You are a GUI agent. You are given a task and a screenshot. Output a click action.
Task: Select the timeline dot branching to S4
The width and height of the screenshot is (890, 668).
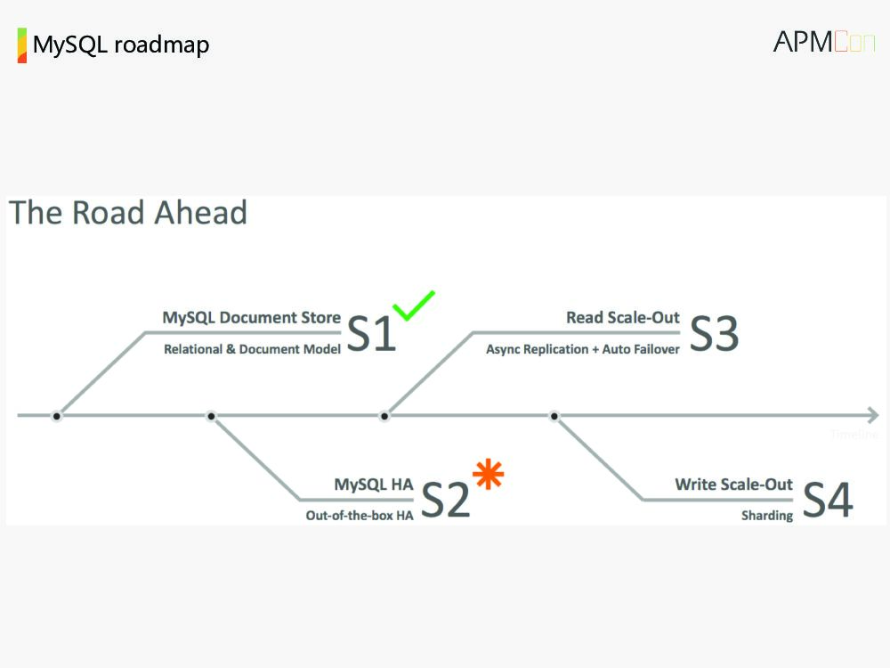click(554, 415)
